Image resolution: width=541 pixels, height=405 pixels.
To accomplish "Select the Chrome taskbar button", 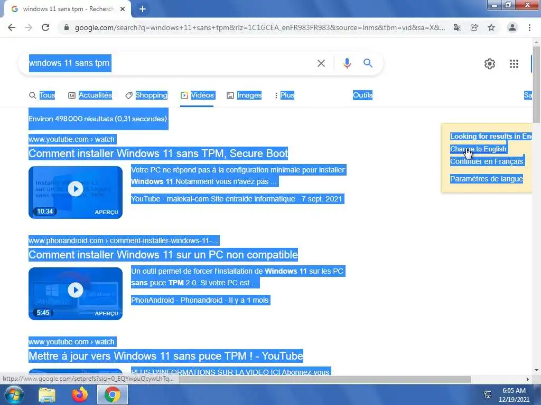I will 113,394.
